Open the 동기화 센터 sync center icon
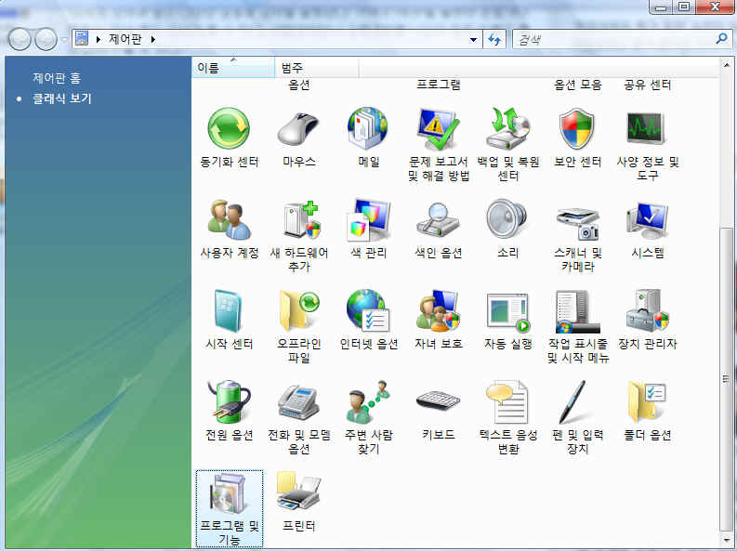This screenshot has height=551, width=737. [x=230, y=129]
